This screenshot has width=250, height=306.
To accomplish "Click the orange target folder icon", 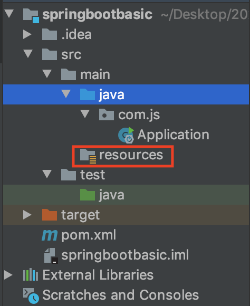I will point(50,215).
